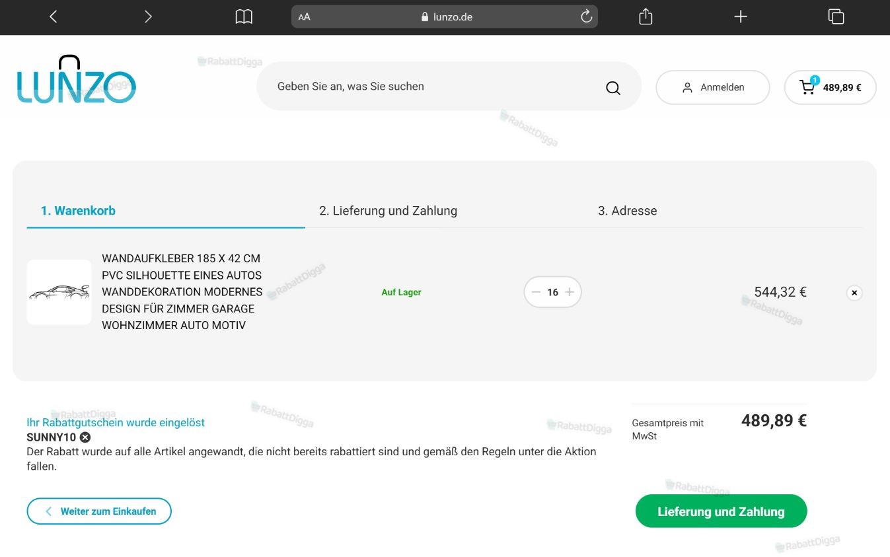Open the Wandaufkleber product title link
The height and width of the screenshot is (557, 890).
182,292
